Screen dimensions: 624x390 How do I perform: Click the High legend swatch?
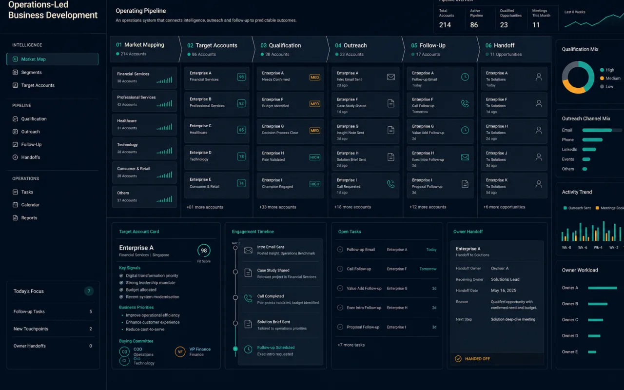pos(602,70)
